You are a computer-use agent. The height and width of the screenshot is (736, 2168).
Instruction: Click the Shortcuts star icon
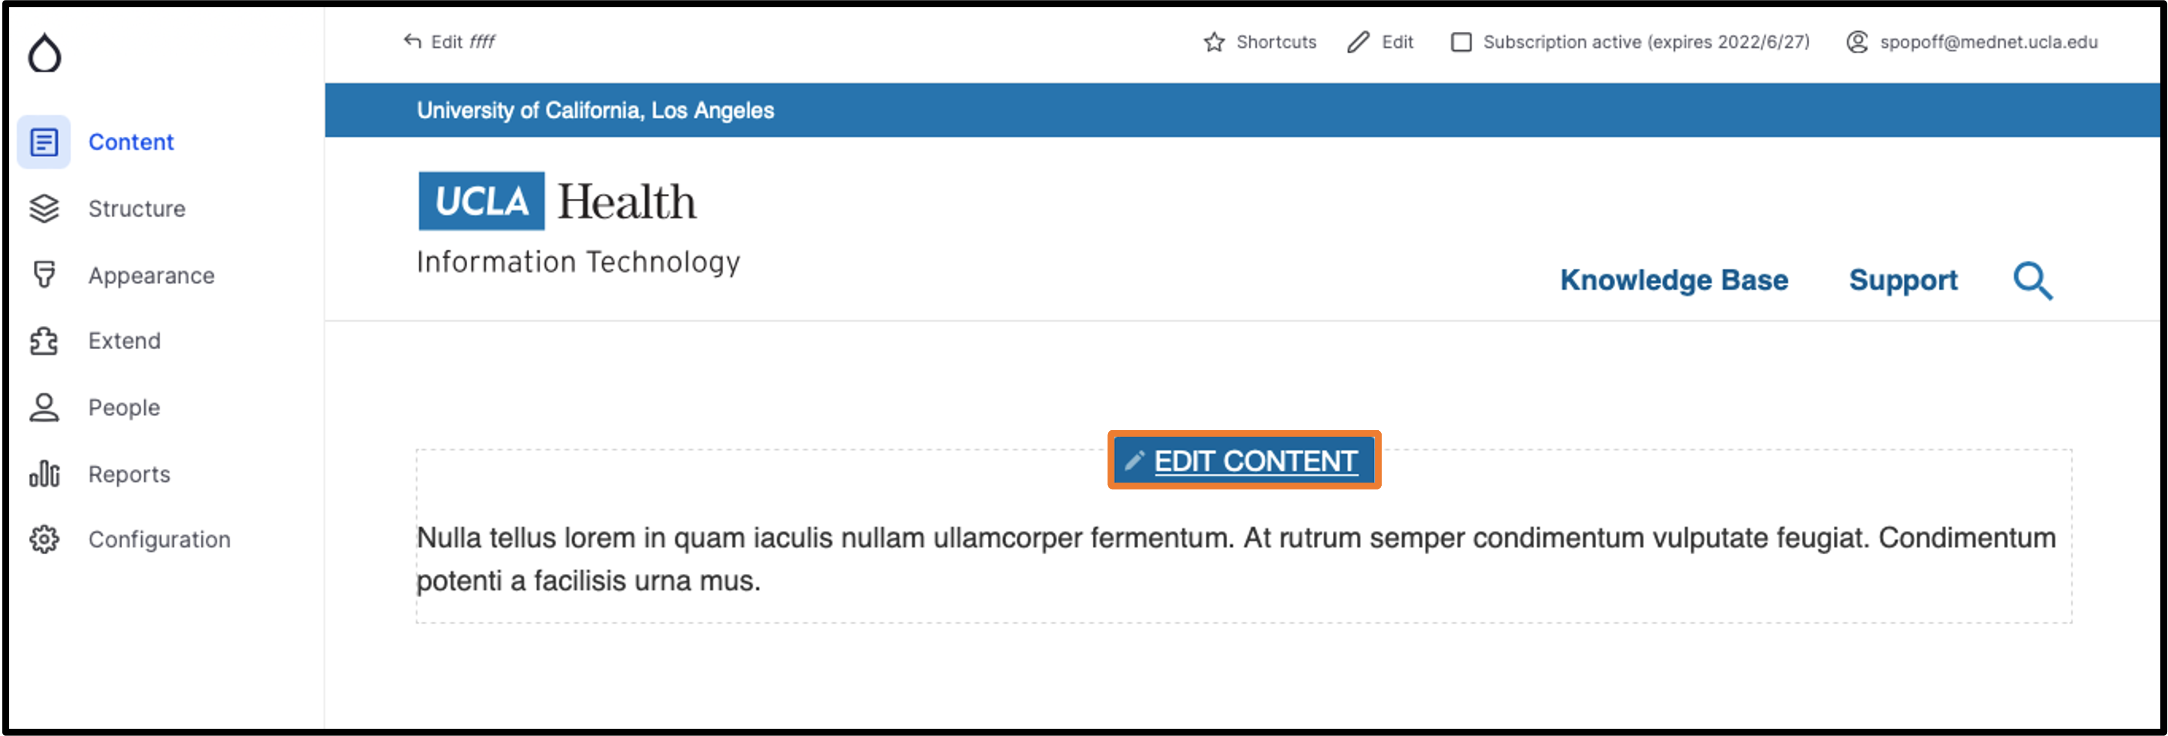(1214, 42)
